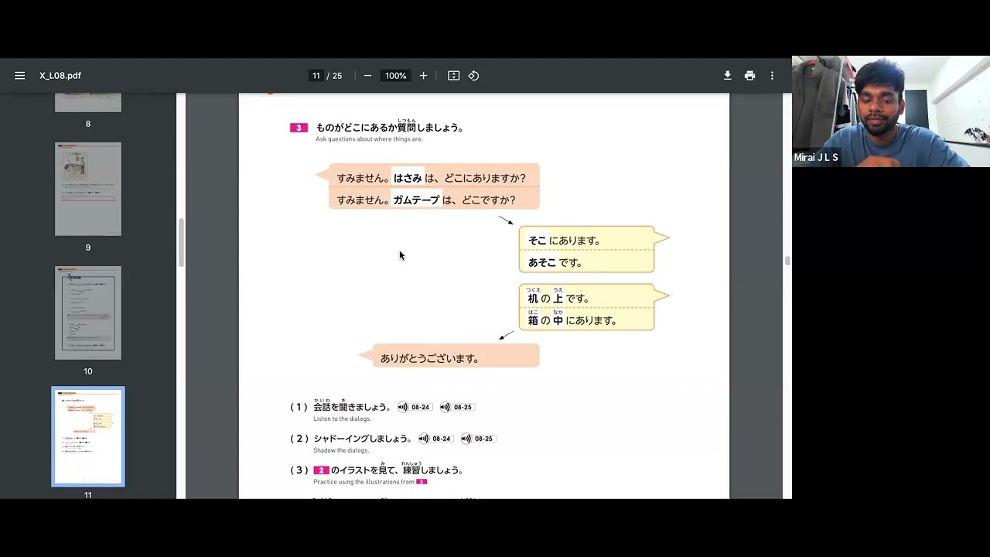Viewport: 990px width, 557px height.
Task: Rotate the document counterclockwise
Action: (x=474, y=76)
